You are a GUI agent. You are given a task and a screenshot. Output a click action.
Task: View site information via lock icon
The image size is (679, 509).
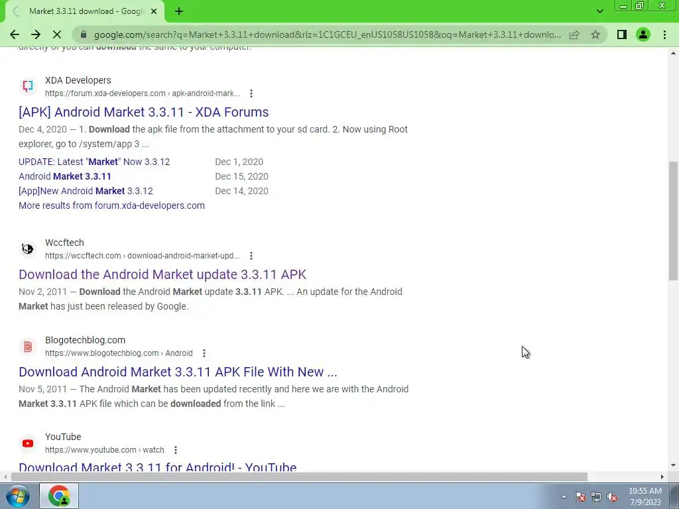(84, 34)
